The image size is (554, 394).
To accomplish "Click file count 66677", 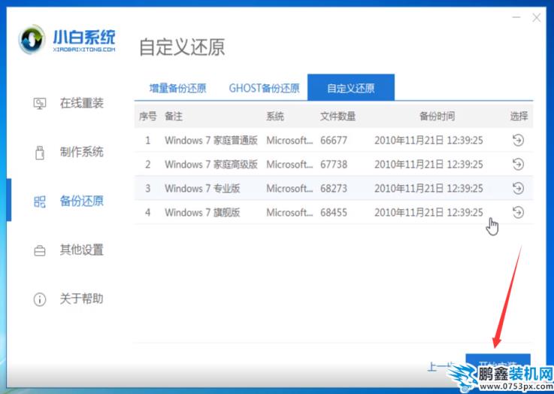I will pos(334,141).
